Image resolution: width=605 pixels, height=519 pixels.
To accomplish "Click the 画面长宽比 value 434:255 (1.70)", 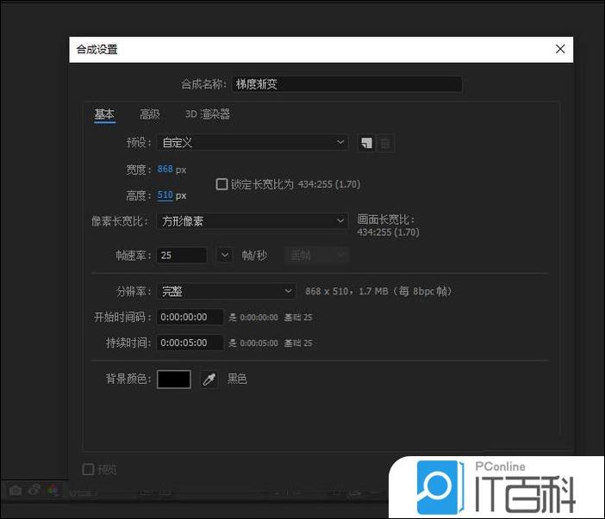I will tap(388, 232).
